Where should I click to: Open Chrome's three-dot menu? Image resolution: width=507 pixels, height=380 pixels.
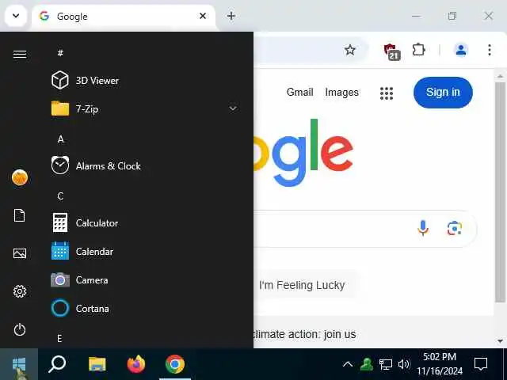click(490, 50)
